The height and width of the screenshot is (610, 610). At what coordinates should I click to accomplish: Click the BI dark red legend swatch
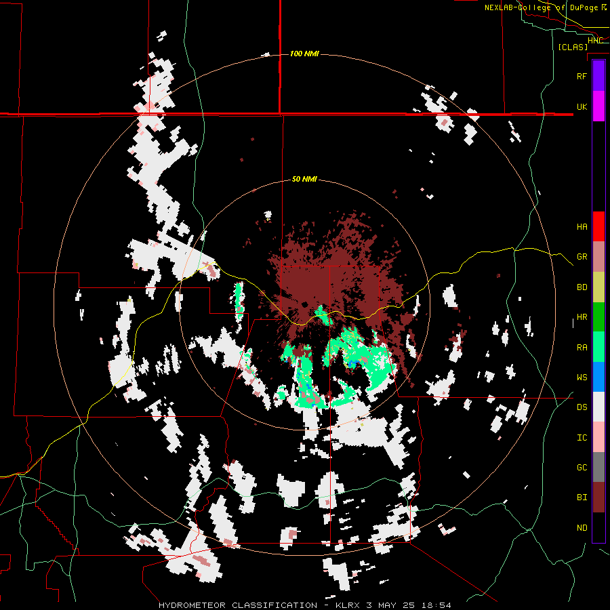tap(598, 497)
